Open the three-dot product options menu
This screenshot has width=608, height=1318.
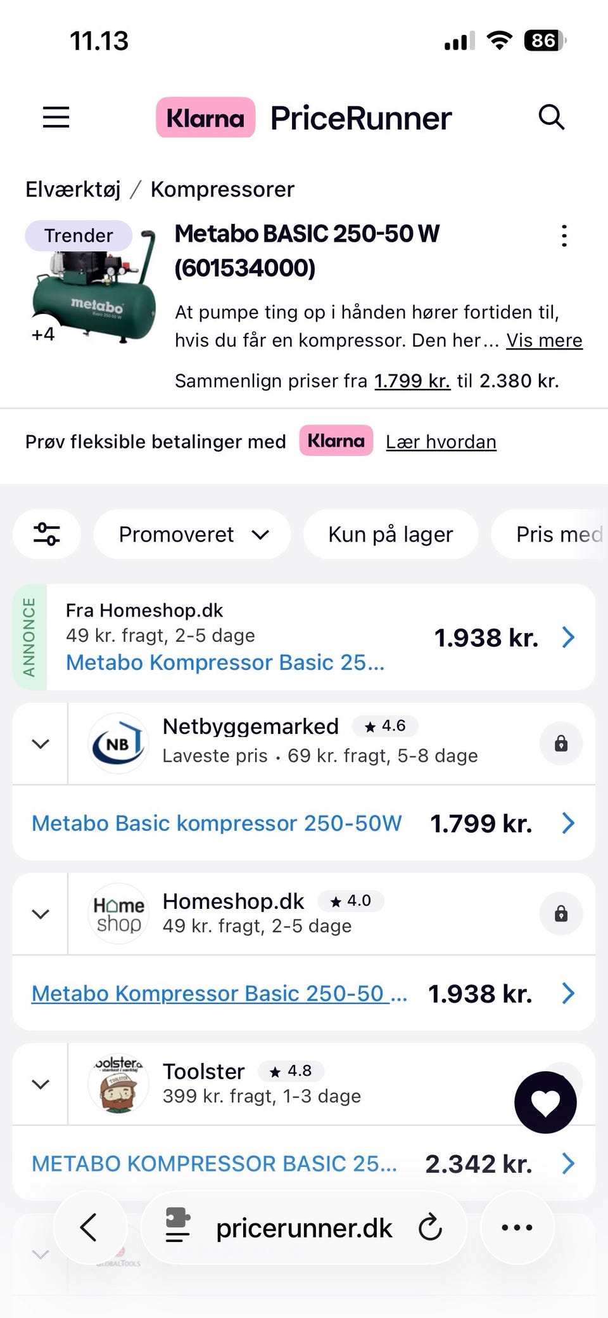tap(564, 236)
